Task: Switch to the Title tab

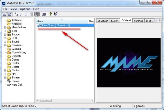Action: tap(149, 21)
